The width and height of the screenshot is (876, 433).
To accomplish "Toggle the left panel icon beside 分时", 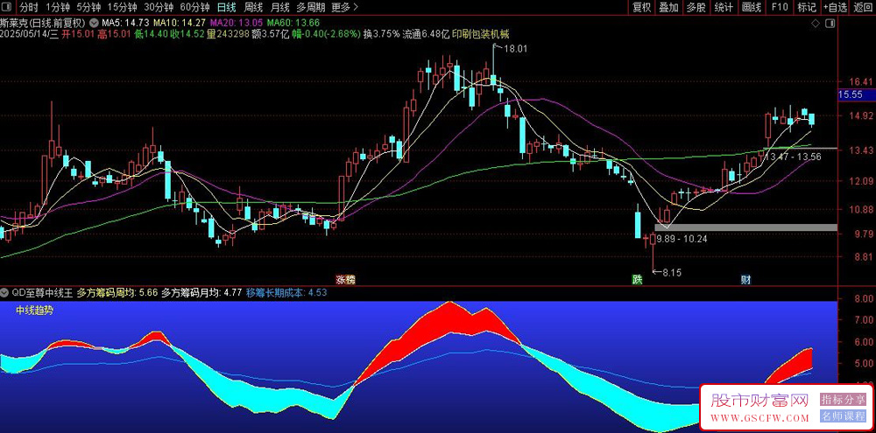I will (x=7, y=7).
